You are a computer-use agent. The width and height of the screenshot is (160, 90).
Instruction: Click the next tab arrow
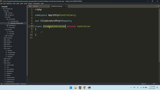pyautogui.click(x=31, y=6)
